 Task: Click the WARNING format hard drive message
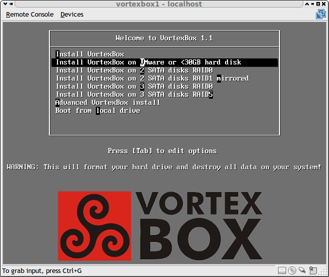click(x=164, y=167)
